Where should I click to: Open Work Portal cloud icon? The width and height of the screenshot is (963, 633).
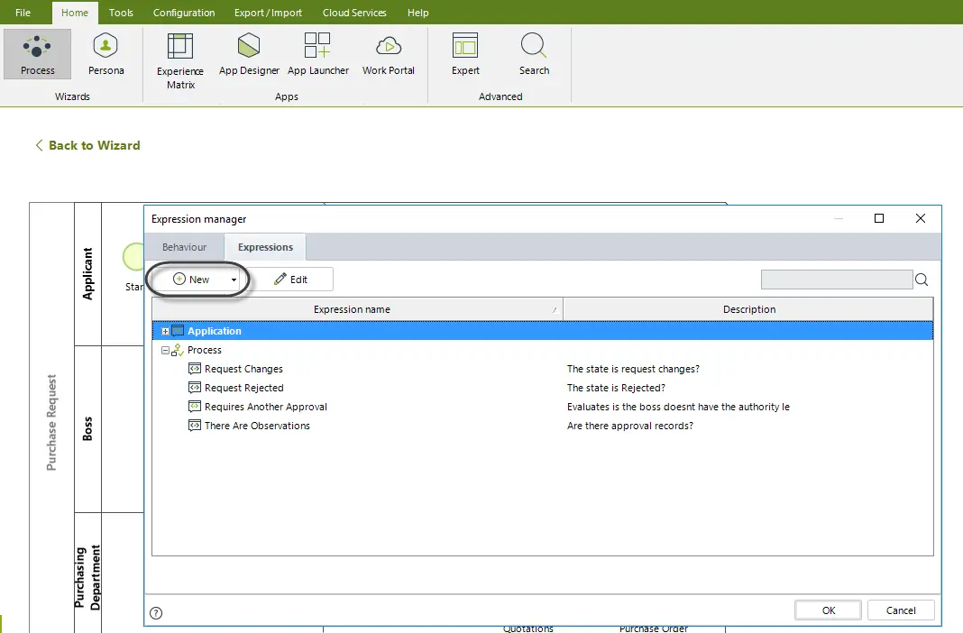388,54
